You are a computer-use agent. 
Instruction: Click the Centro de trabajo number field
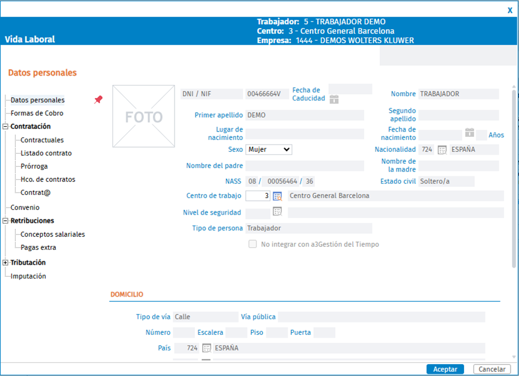[258, 195]
